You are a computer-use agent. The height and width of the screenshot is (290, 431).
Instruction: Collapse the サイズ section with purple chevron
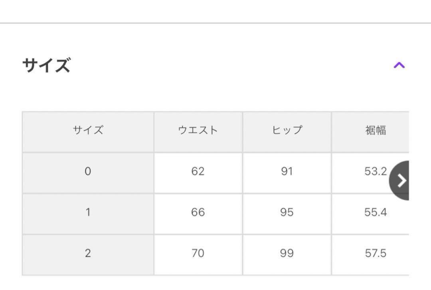(x=399, y=65)
